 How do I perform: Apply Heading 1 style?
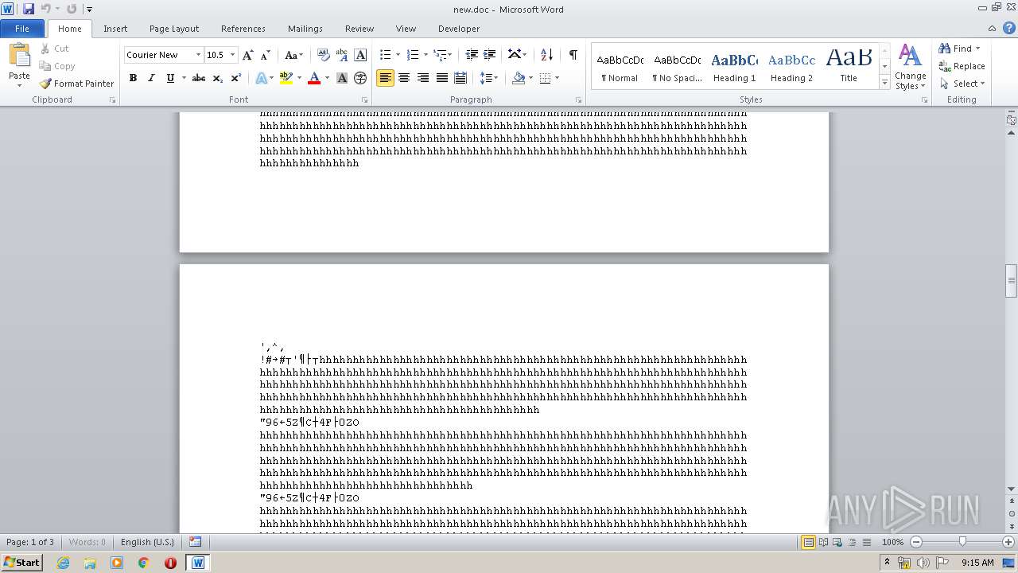(734, 67)
